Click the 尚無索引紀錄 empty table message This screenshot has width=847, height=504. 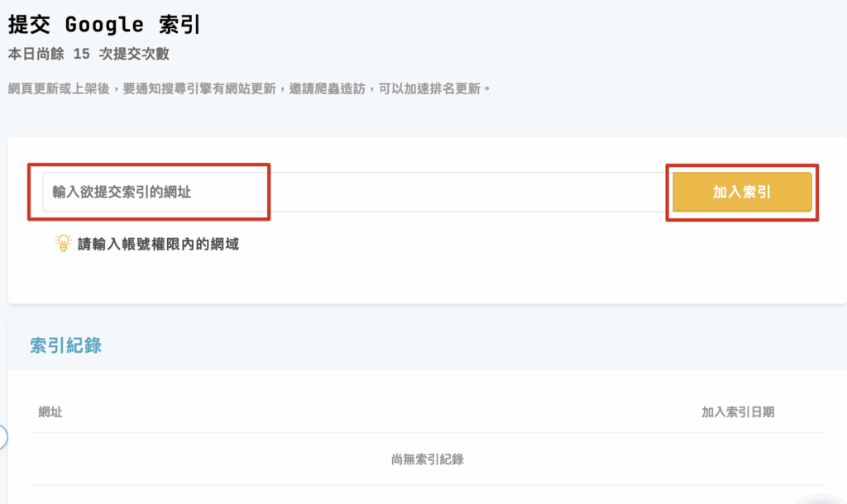pos(427,459)
